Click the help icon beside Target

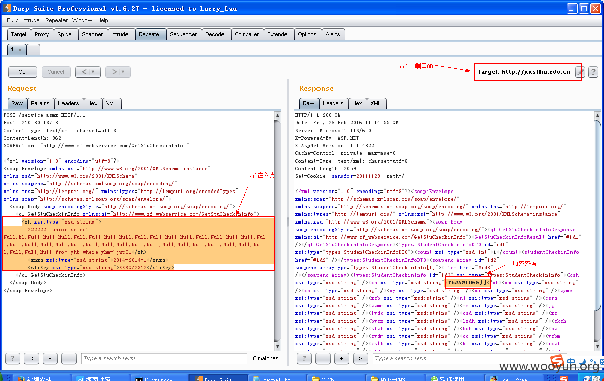click(x=593, y=72)
